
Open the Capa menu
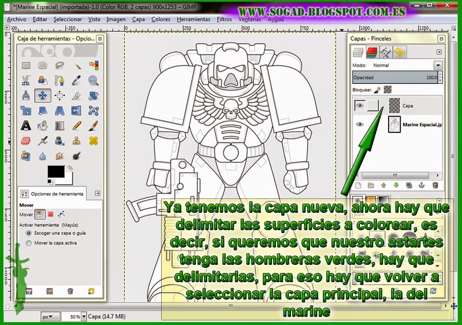pos(138,20)
